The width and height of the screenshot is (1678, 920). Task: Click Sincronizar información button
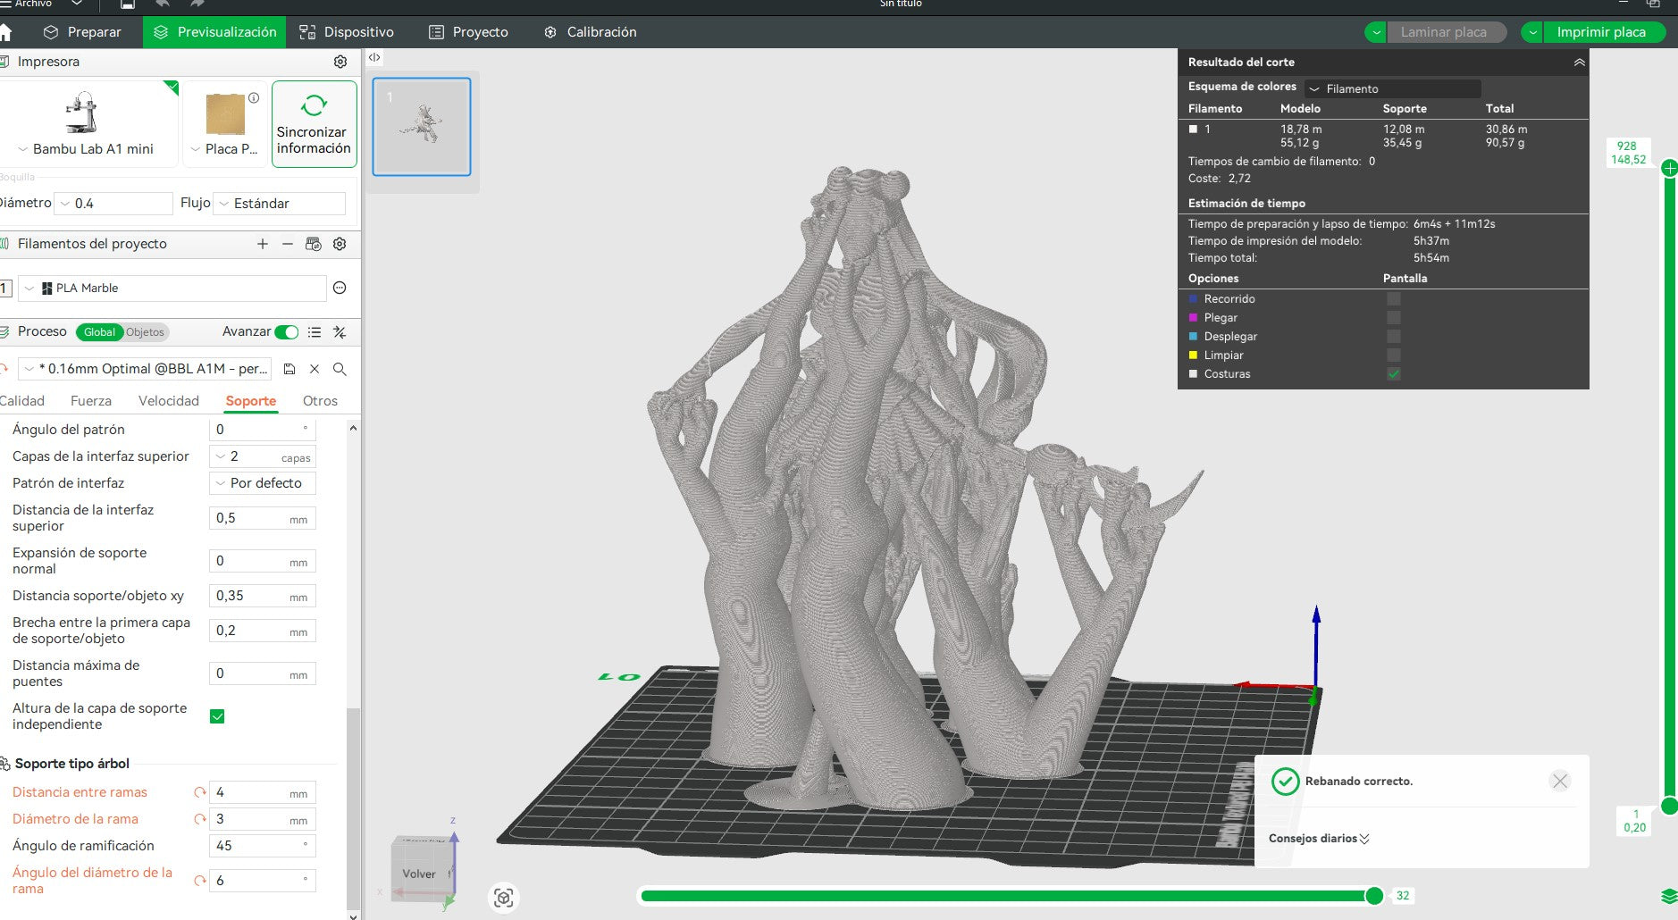[314, 124]
